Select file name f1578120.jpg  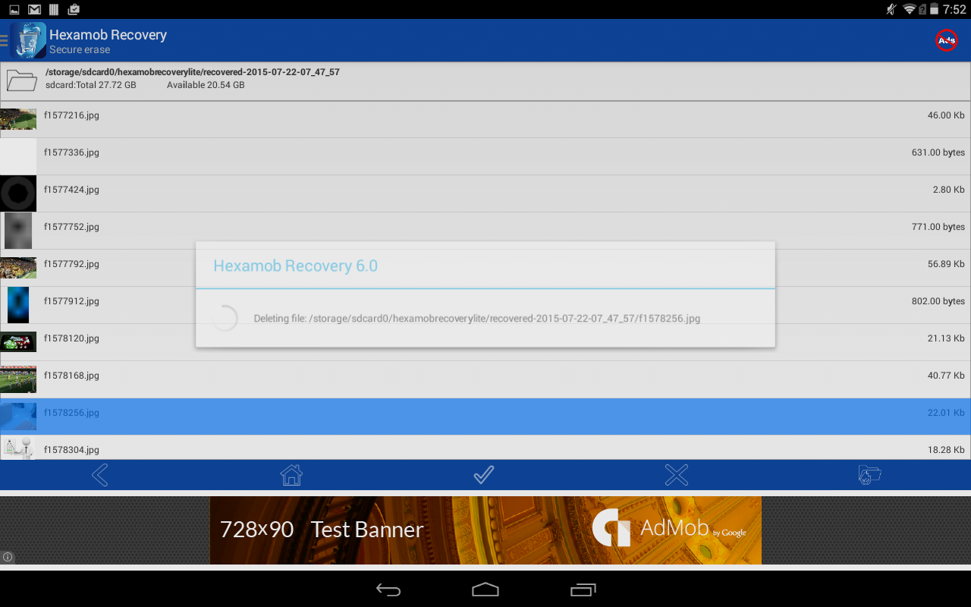pyautogui.click(x=71, y=338)
